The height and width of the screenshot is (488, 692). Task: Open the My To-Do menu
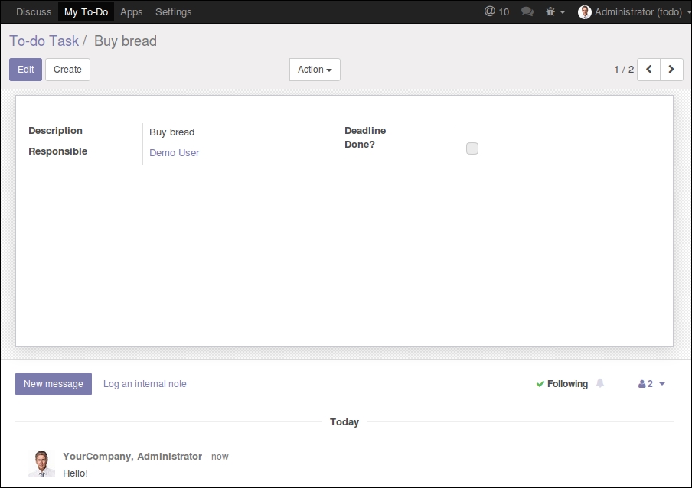tap(86, 12)
